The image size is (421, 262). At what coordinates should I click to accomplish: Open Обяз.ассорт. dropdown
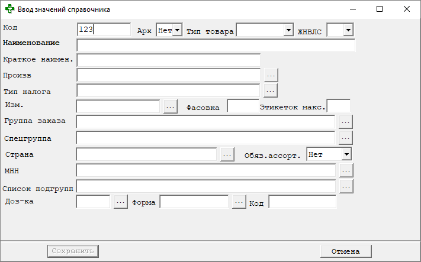coord(346,154)
